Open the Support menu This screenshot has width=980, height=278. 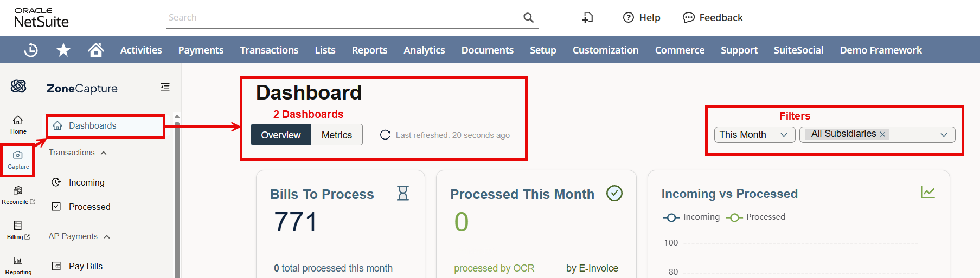739,50
